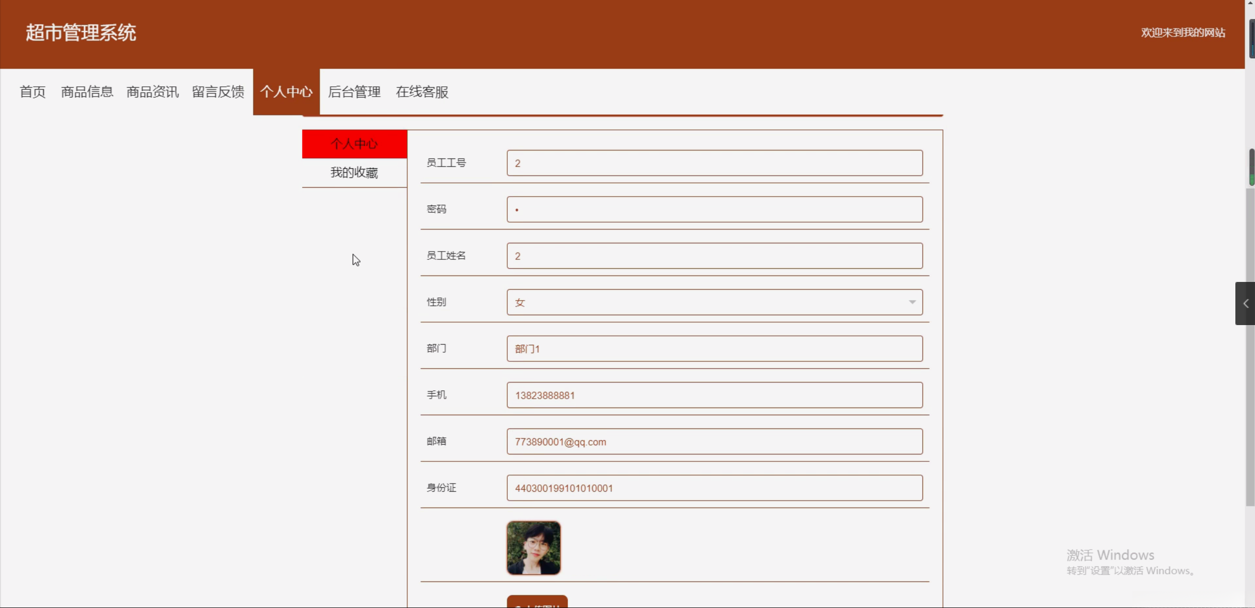Open the 商品资讯 nav item
This screenshot has width=1255, height=608.
(x=152, y=92)
